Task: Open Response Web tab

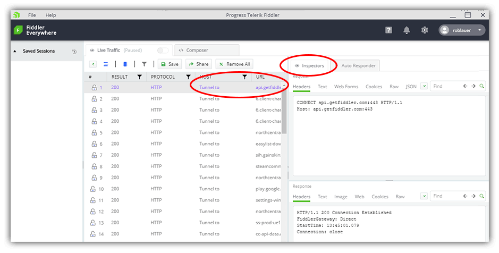Action: tap(359, 197)
